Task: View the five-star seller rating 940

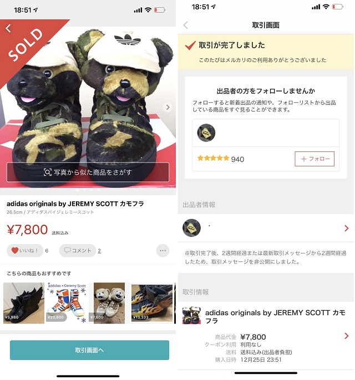Action: point(221,159)
